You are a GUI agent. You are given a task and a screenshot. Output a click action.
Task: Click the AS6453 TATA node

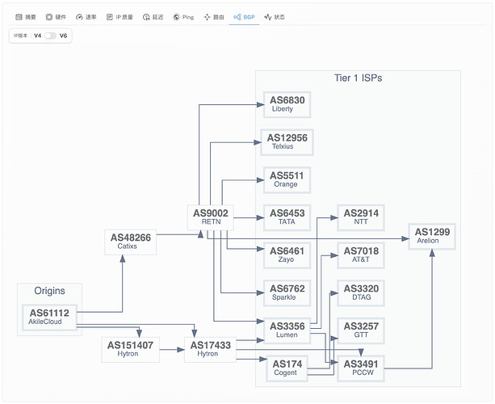[x=287, y=217]
